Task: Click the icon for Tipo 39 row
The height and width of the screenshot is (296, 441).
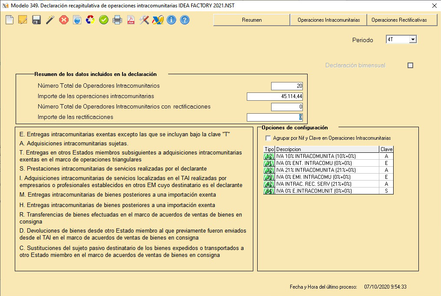Action: tap(269, 177)
